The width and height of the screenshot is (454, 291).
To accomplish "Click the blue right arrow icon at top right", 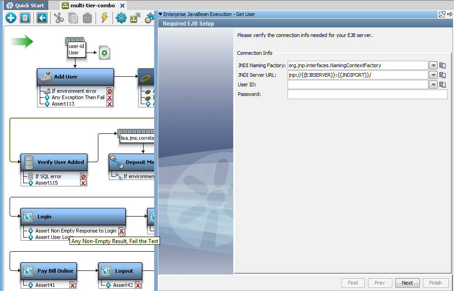I will tap(450, 14).
